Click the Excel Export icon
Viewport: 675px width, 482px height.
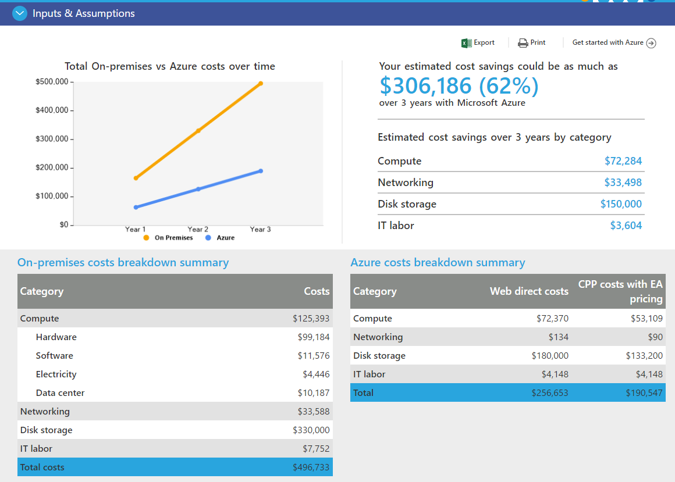coord(466,43)
